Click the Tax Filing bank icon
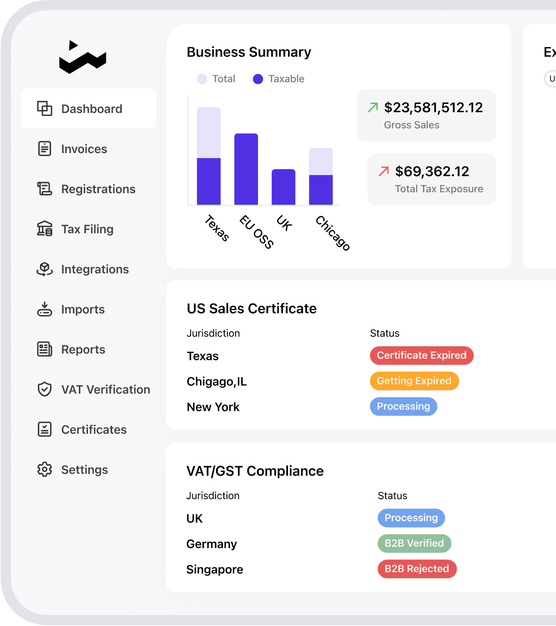 click(45, 229)
